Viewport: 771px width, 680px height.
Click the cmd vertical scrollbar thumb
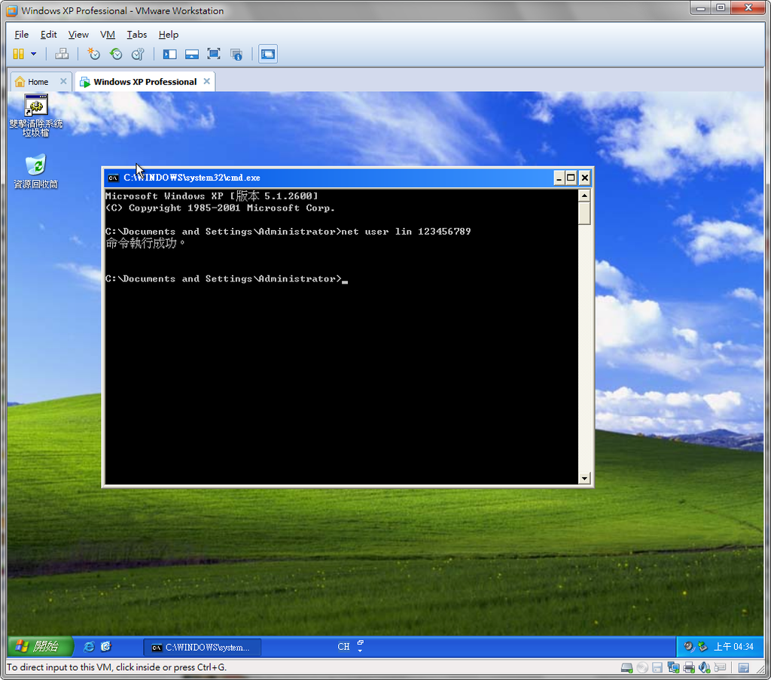[584, 213]
